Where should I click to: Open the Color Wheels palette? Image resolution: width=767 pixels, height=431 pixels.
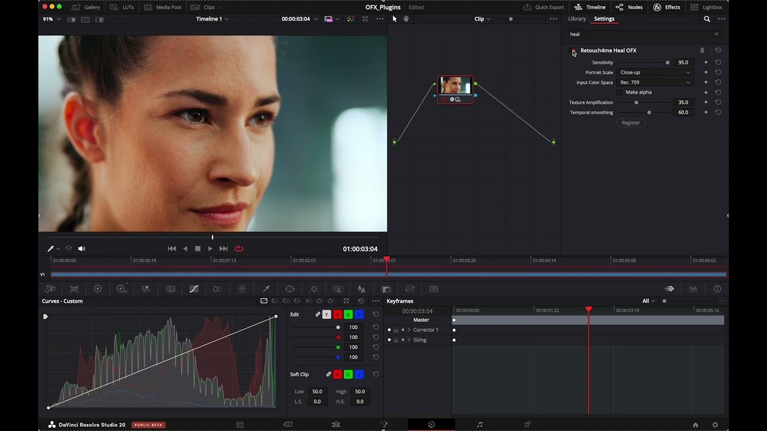point(98,289)
